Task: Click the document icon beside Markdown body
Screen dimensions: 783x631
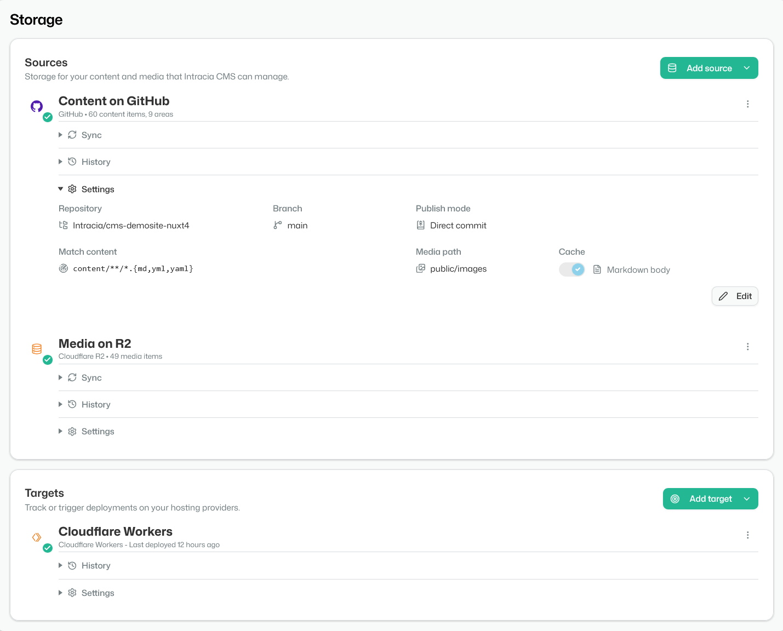Action: click(597, 269)
